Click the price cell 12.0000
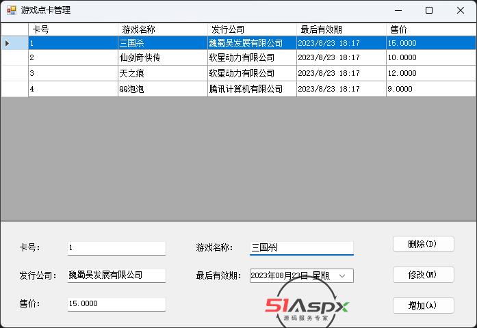The height and width of the screenshot is (328, 477). point(431,73)
